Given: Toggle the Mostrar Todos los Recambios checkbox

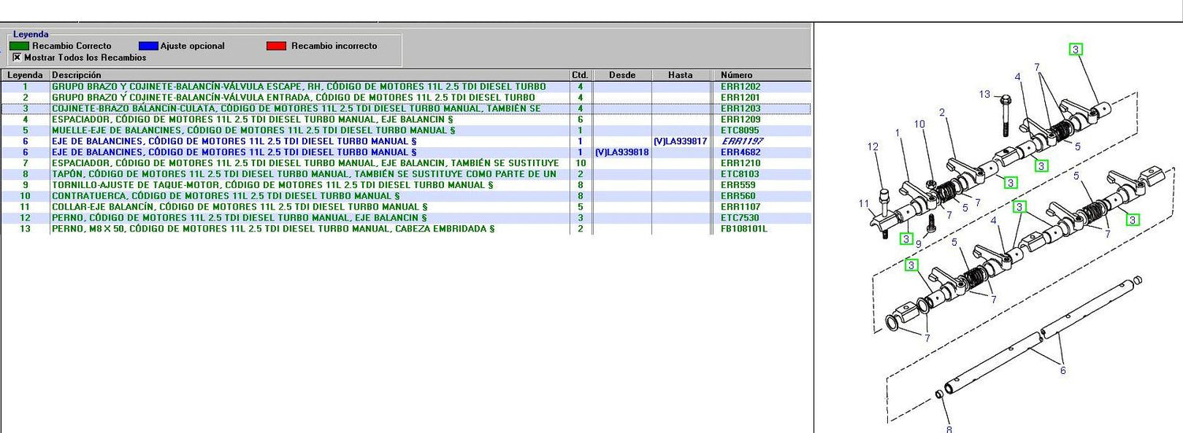Looking at the screenshot, I should (17, 57).
